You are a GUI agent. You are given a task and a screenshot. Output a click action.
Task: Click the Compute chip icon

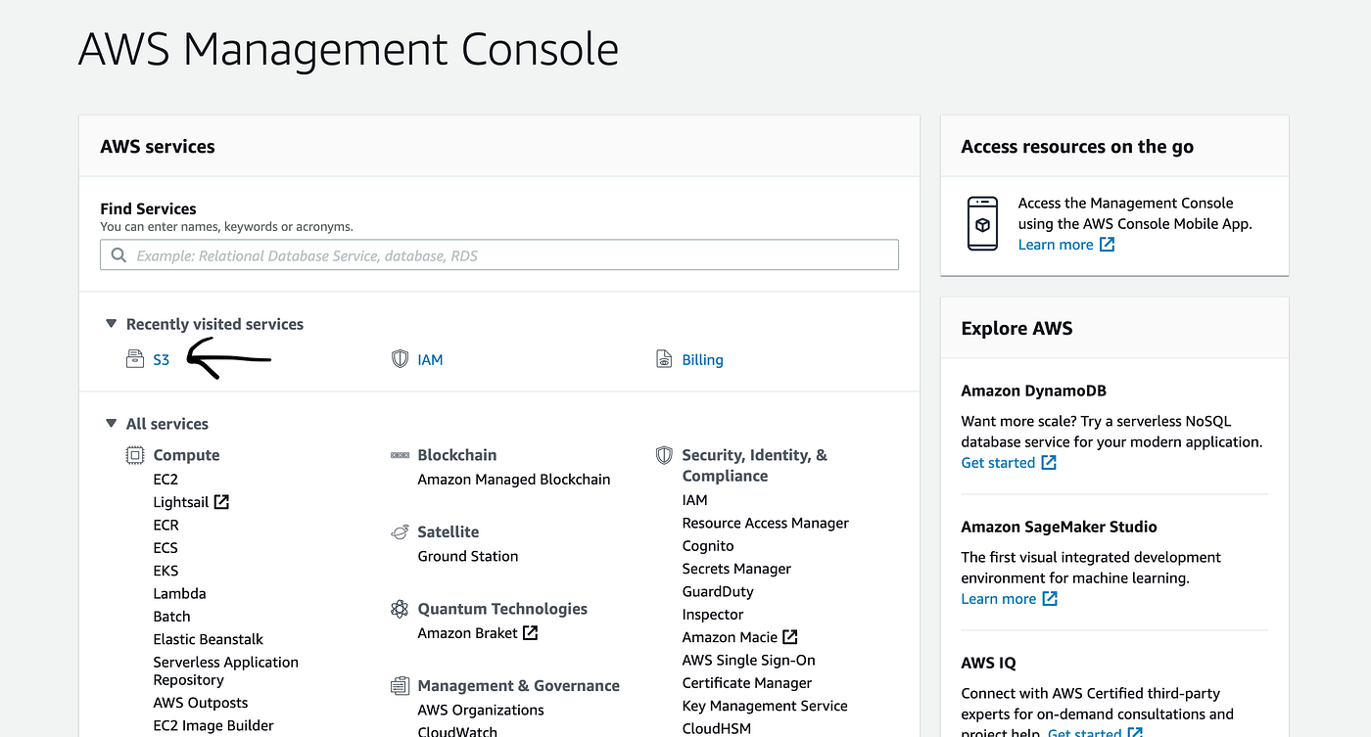click(135, 455)
